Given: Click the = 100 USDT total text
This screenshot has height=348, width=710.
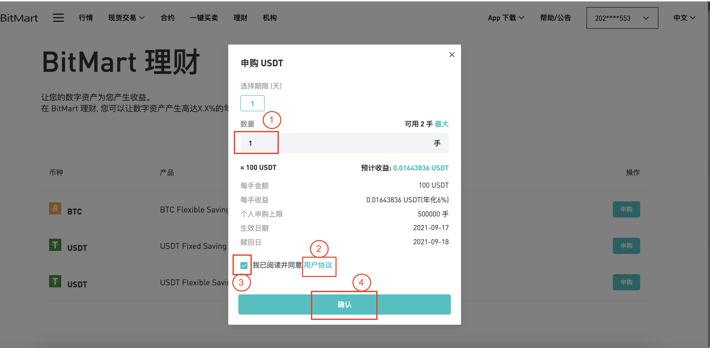Looking at the screenshot, I should click(x=258, y=167).
